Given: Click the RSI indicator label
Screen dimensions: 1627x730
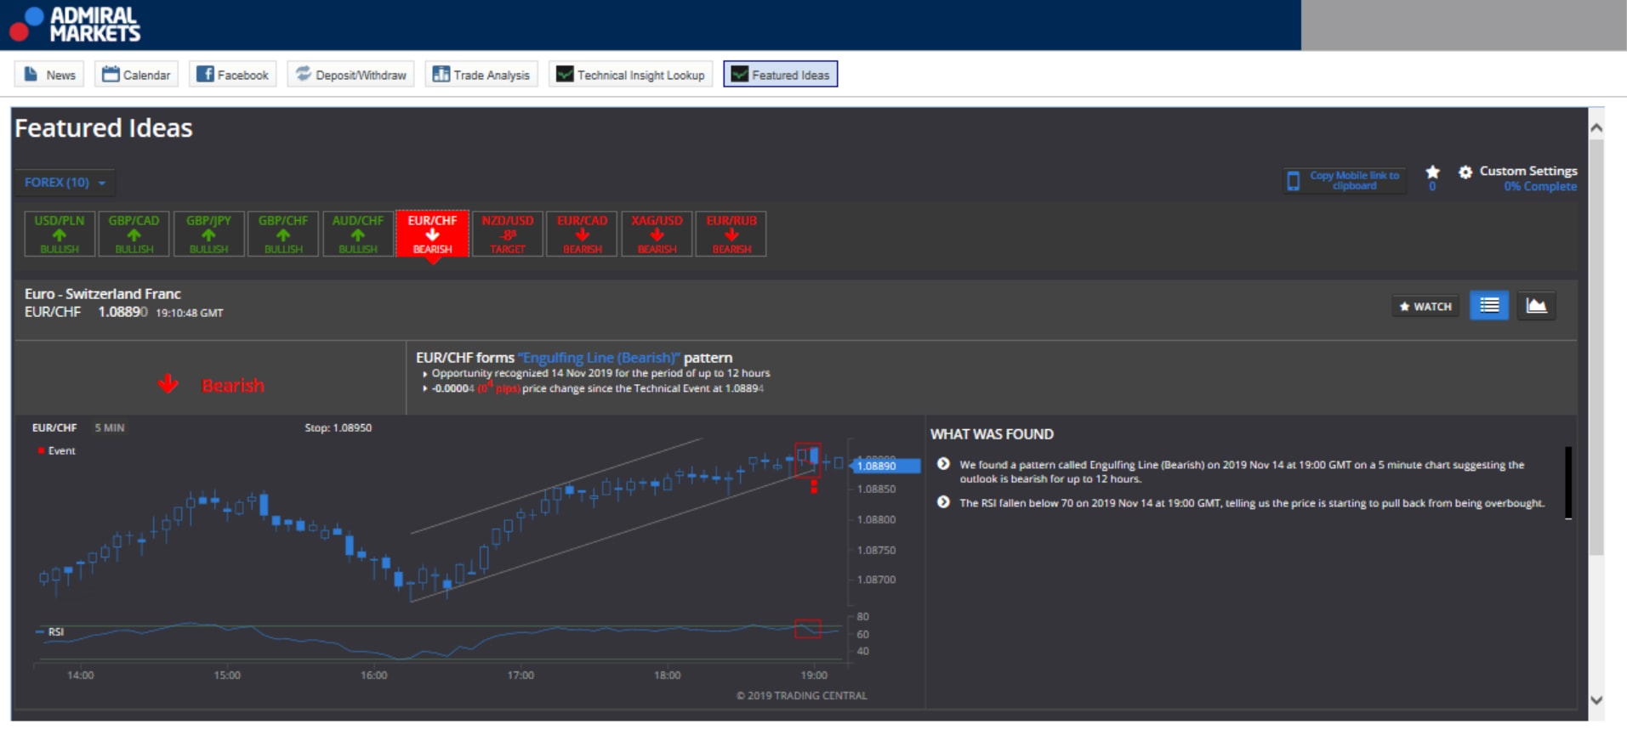Looking at the screenshot, I should coord(55,631).
